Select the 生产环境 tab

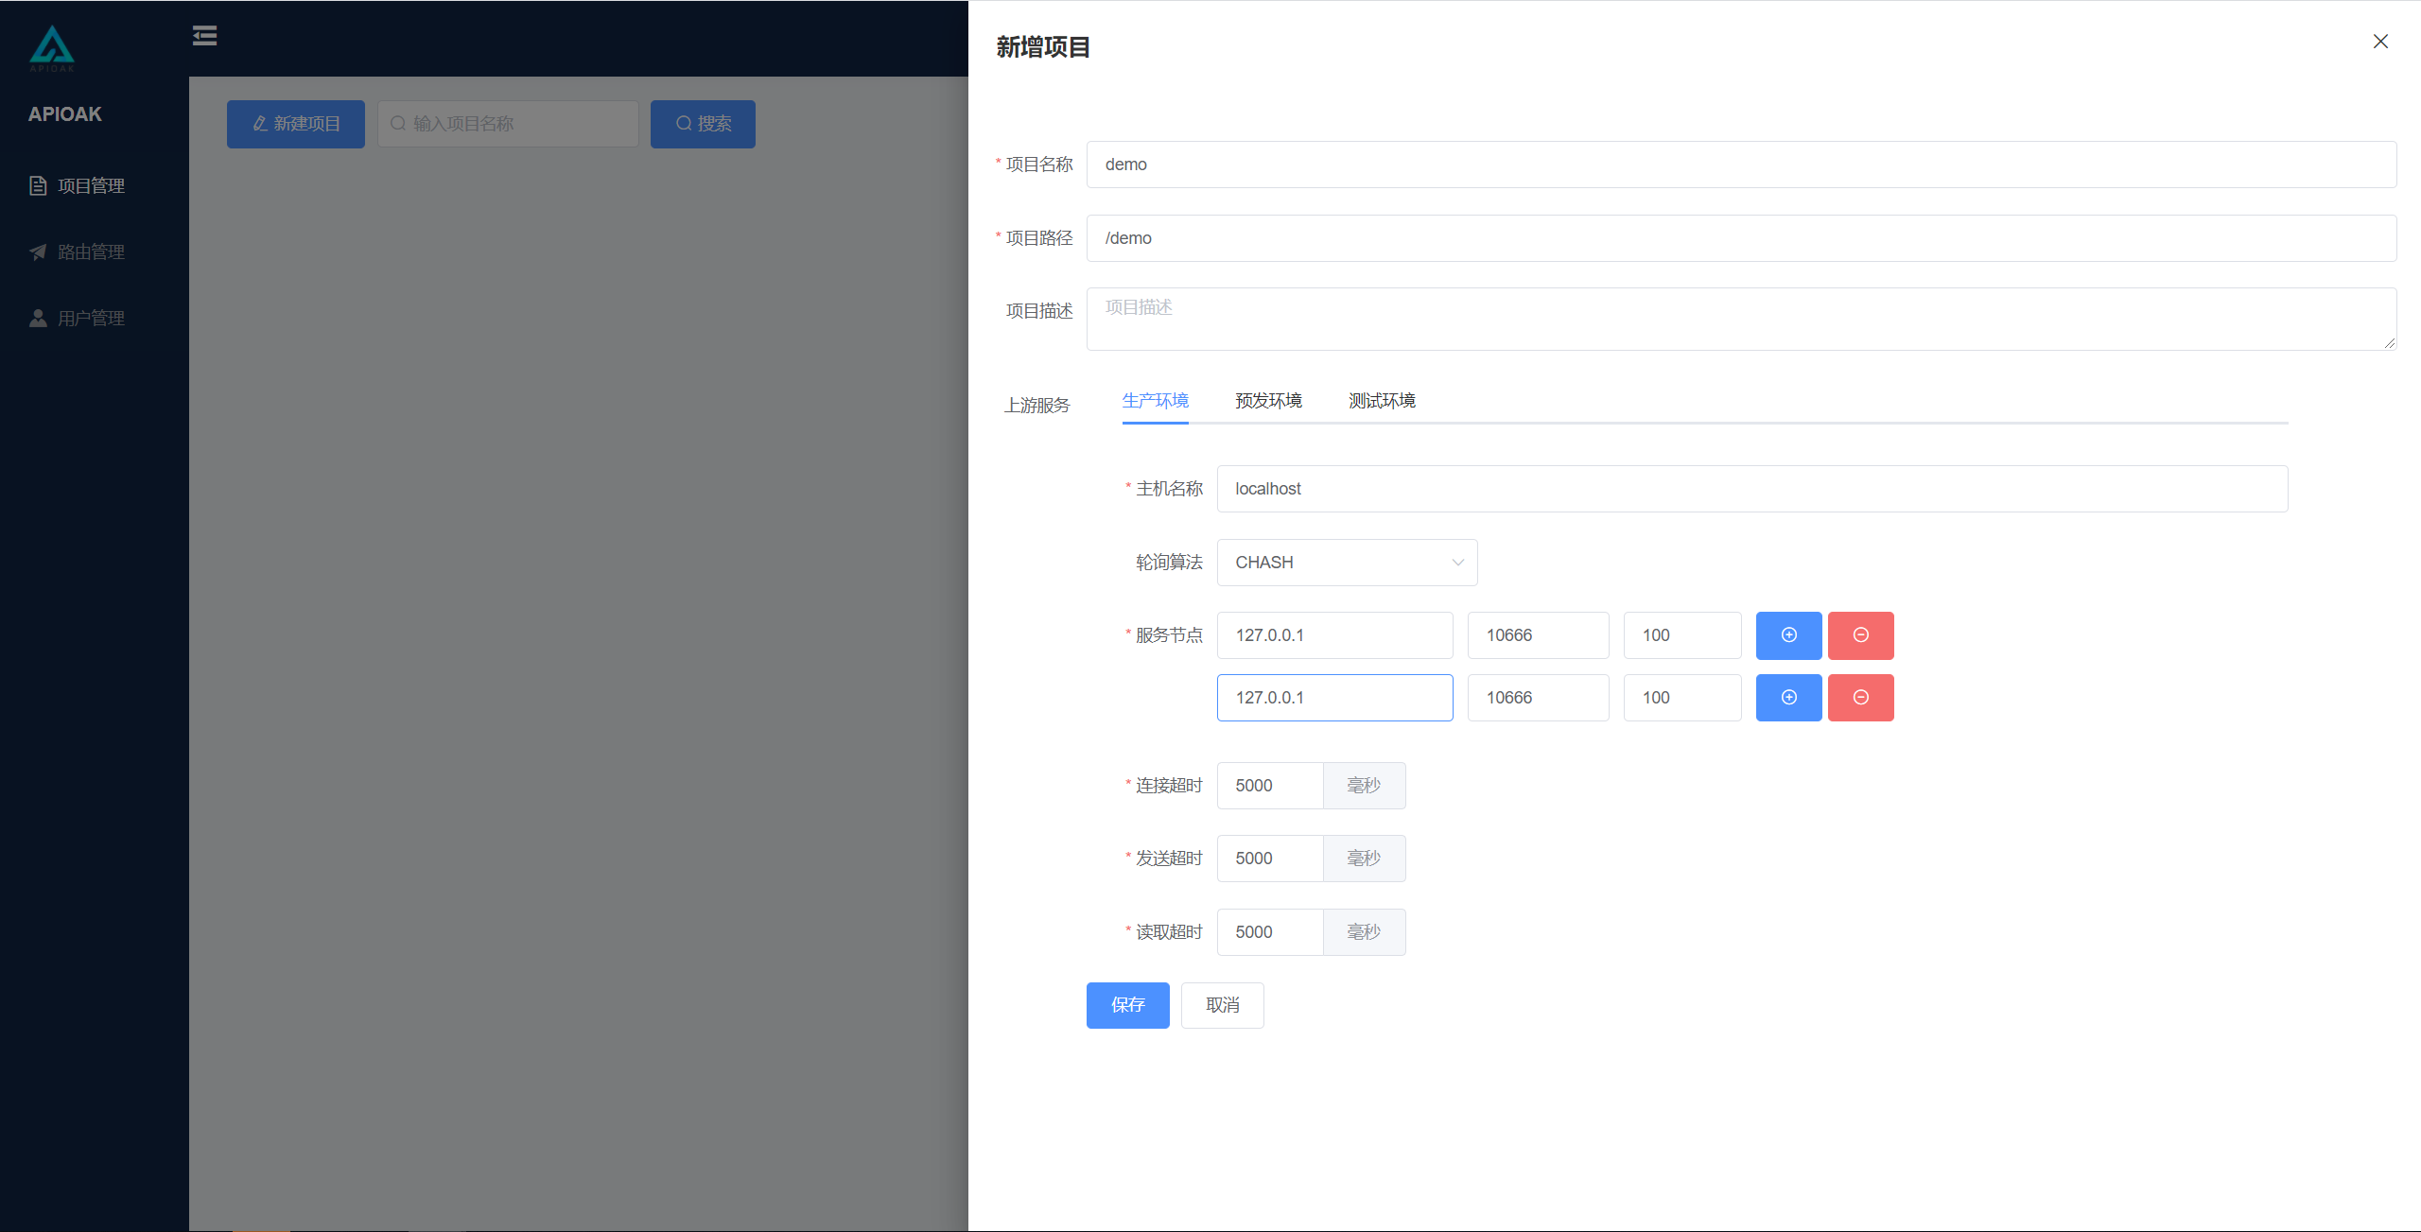pos(1155,401)
